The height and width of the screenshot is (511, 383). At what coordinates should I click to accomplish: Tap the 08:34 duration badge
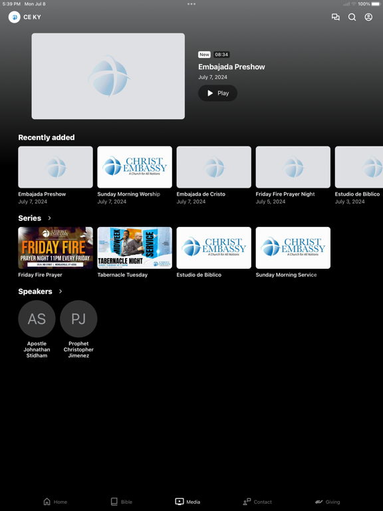[x=221, y=55]
